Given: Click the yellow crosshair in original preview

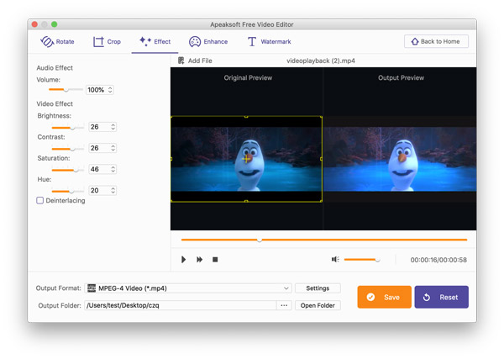Looking at the screenshot, I should point(246,159).
